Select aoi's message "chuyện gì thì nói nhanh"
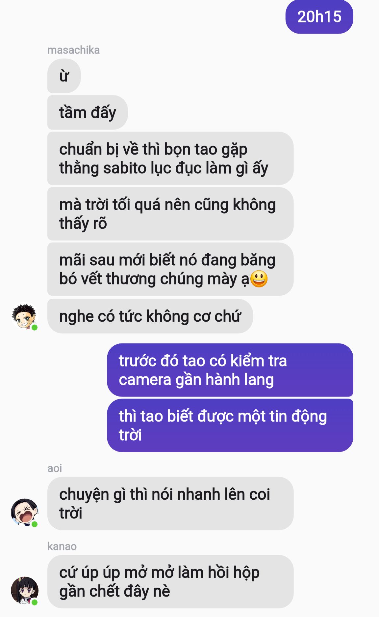This screenshot has height=617, width=379. click(x=170, y=504)
